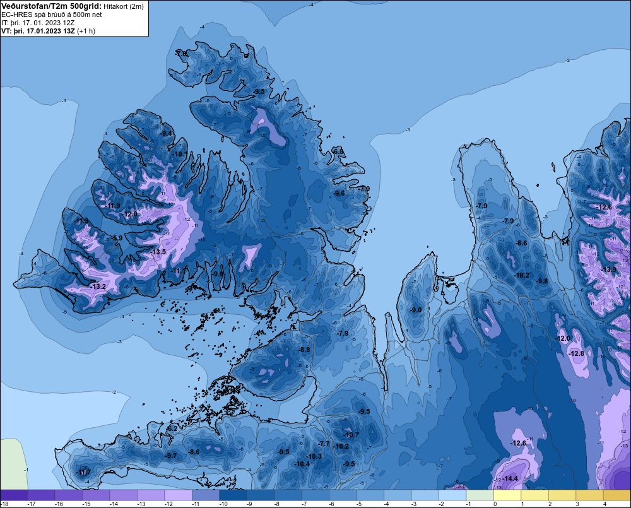
Task: Click the -11.3 temperature label
Action: pos(82,222)
